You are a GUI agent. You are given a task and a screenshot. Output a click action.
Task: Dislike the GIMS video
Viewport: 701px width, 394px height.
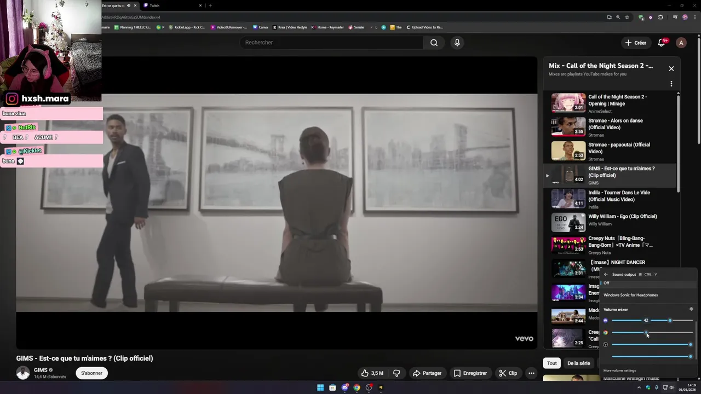coord(397,373)
